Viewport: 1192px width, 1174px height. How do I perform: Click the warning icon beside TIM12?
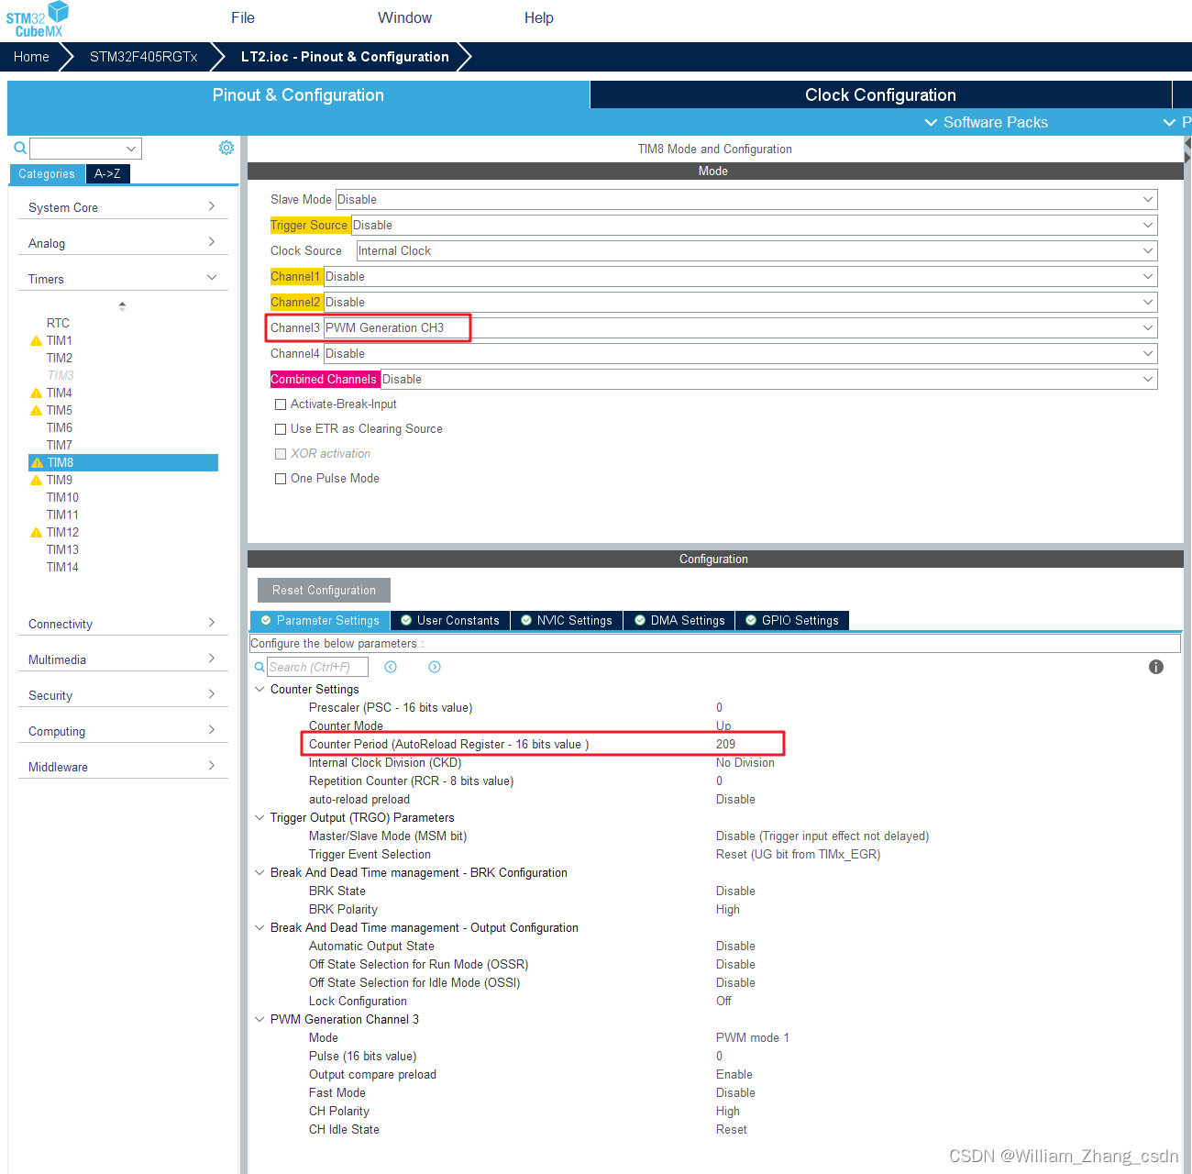tap(36, 533)
